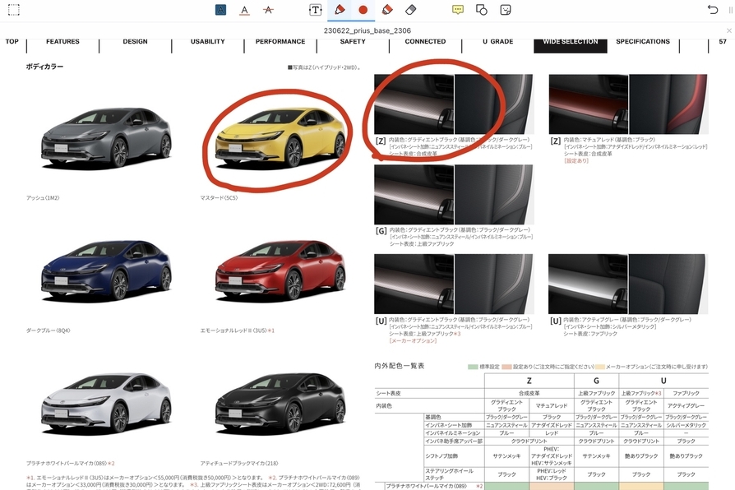
Task: Select the rectangular marquee selection tool
Action: (13, 10)
